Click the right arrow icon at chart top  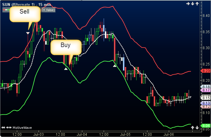(x=188, y=4)
